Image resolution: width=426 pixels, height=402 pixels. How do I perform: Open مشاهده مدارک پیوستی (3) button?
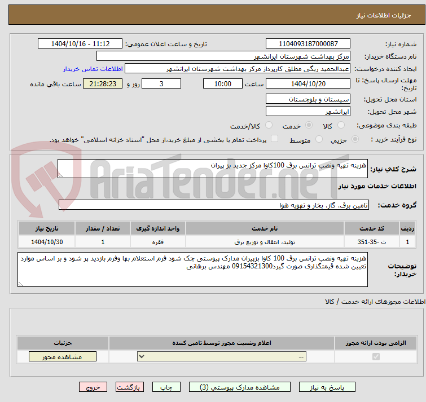[240, 387]
